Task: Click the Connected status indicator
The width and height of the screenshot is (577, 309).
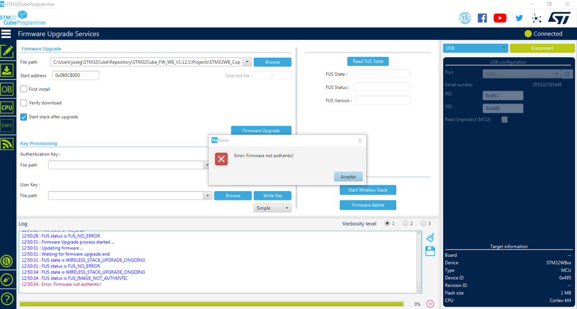Action: coord(543,34)
